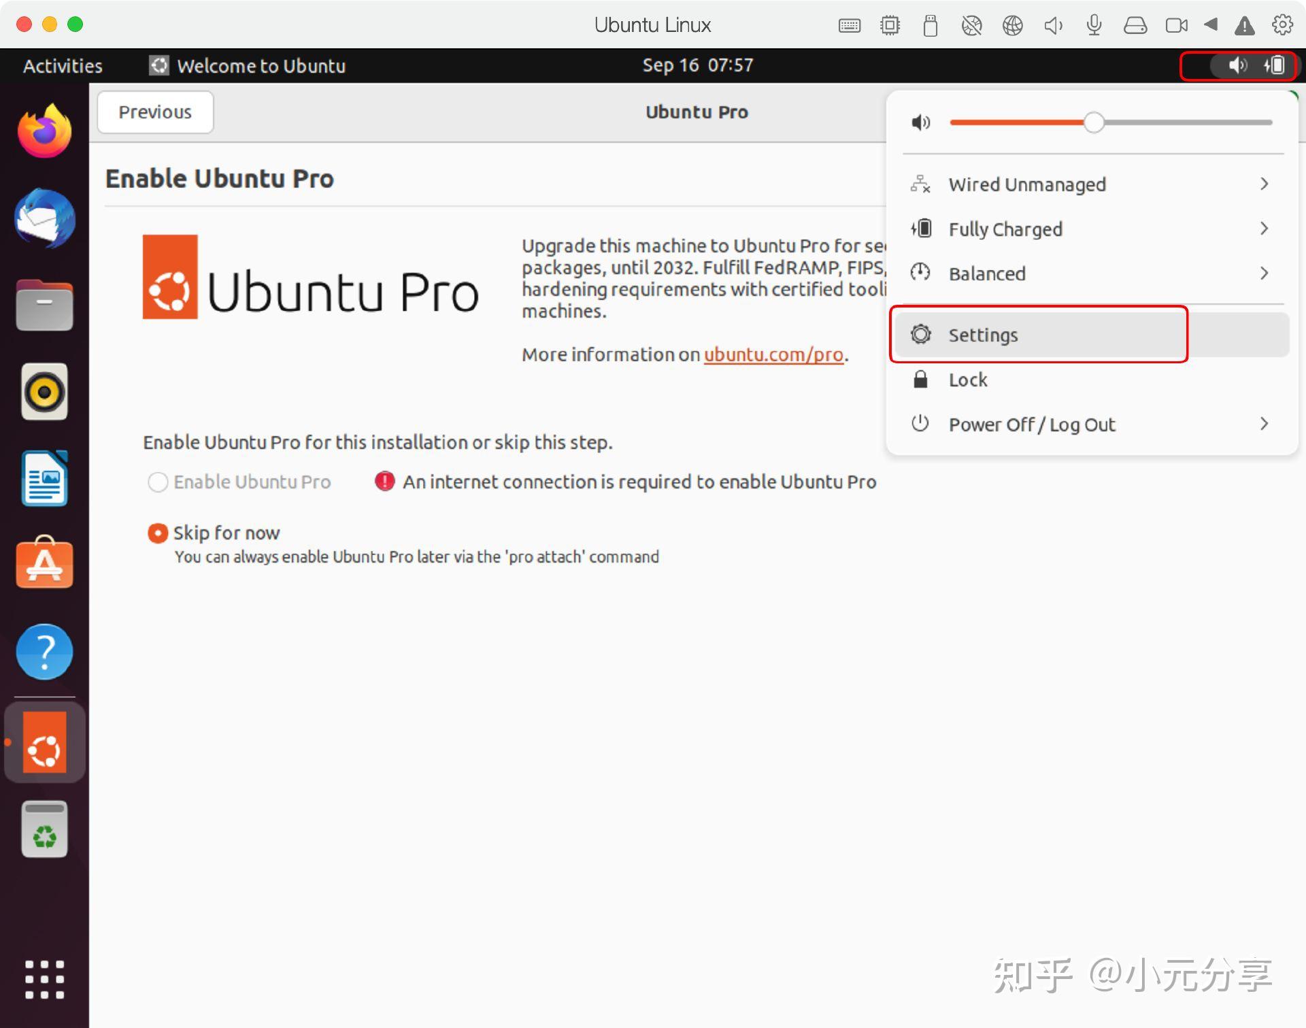Open the Activities overview
Viewport: 1306px width, 1028px height.
(61, 65)
